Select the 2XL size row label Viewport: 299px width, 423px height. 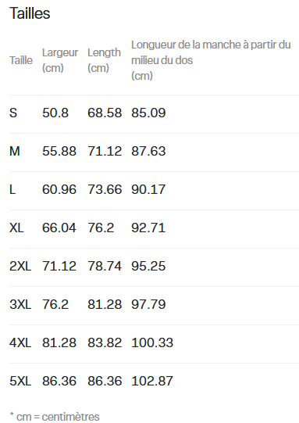(x=20, y=266)
